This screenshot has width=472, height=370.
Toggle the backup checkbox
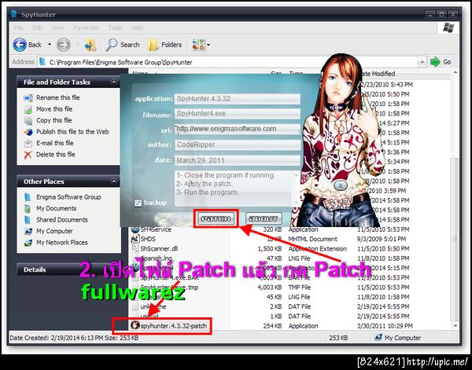138,203
